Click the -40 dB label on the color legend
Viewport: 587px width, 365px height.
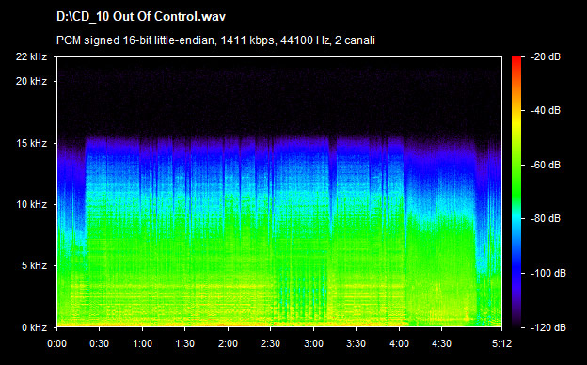pyautogui.click(x=546, y=110)
